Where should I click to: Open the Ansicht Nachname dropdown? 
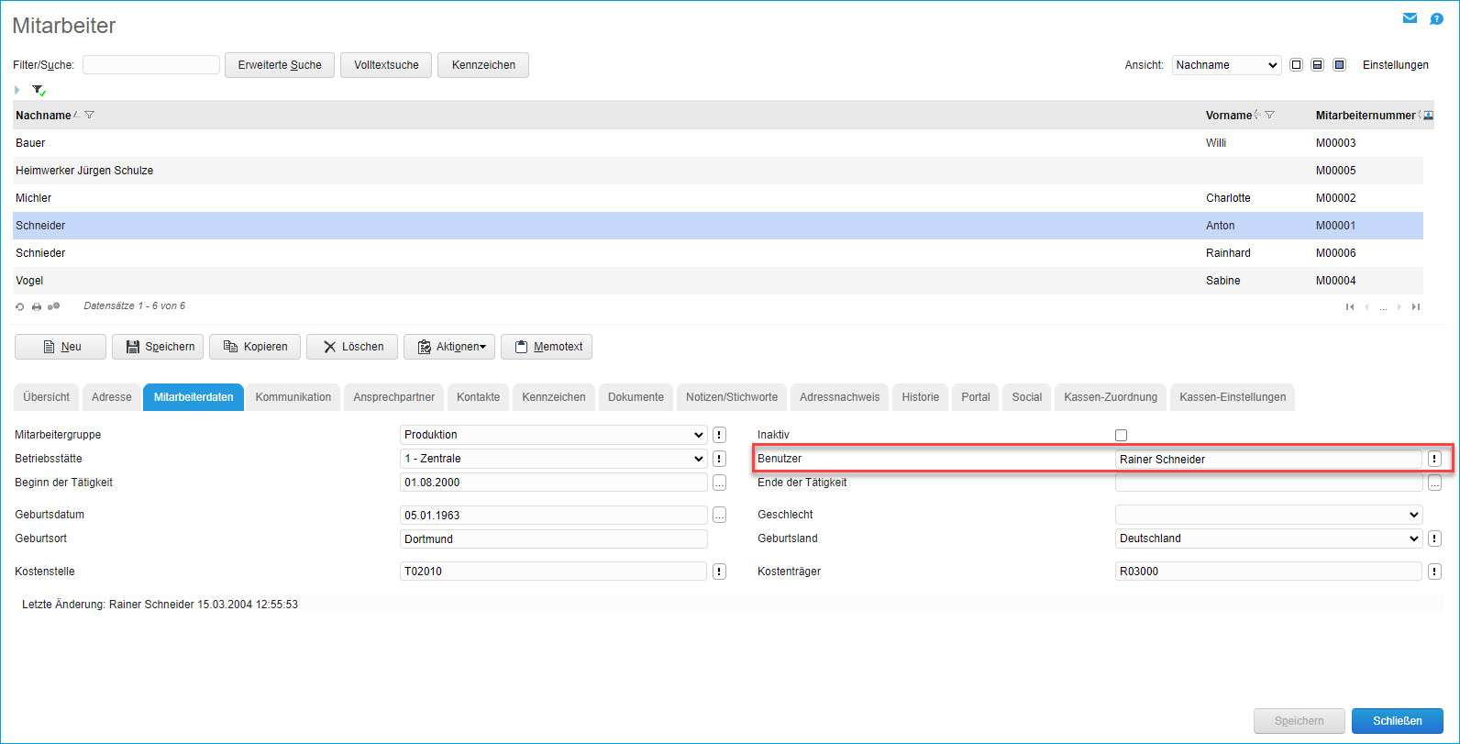point(1226,65)
